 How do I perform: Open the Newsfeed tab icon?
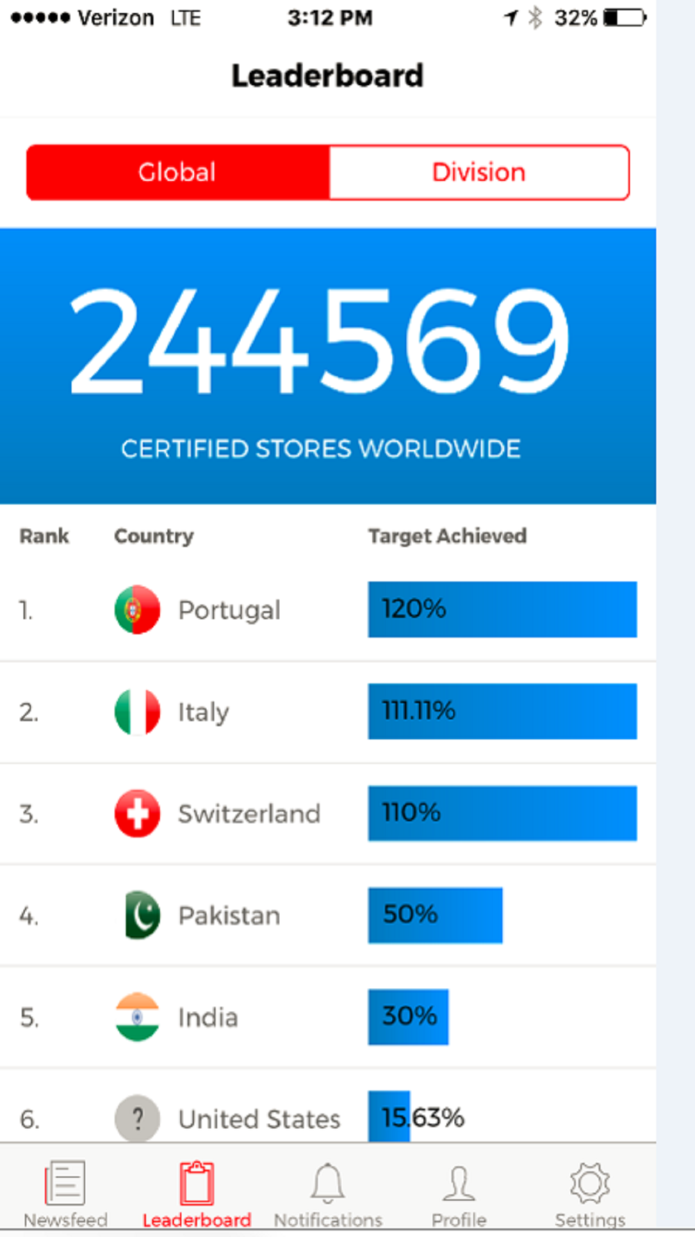pos(65,1182)
